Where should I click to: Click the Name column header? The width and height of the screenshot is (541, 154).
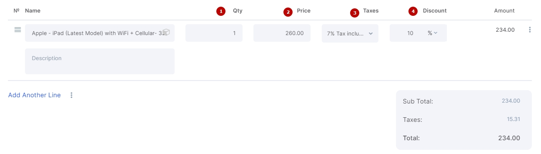pyautogui.click(x=33, y=11)
